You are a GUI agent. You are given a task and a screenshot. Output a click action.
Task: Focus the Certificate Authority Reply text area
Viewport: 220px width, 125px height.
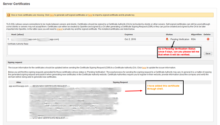pyautogui.click(x=105, y=50)
